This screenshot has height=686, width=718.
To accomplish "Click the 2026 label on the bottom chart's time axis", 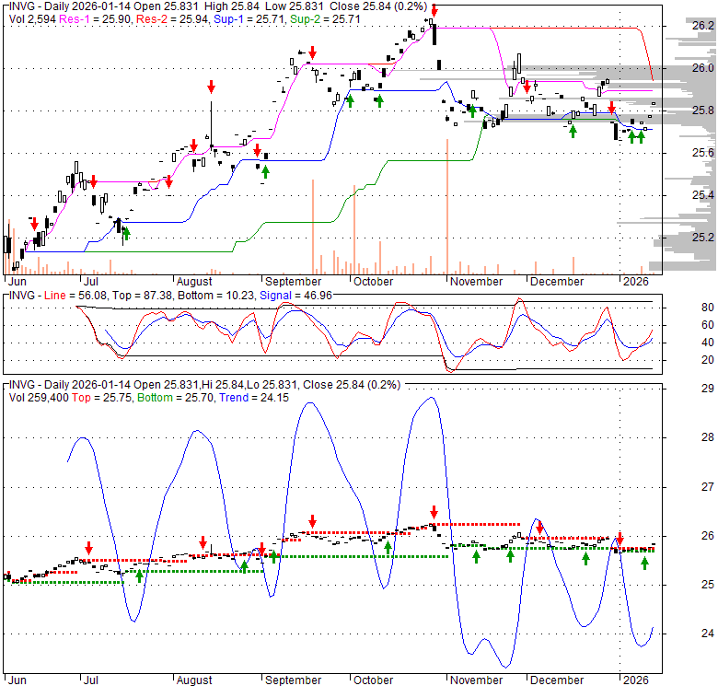I will pos(635,680).
